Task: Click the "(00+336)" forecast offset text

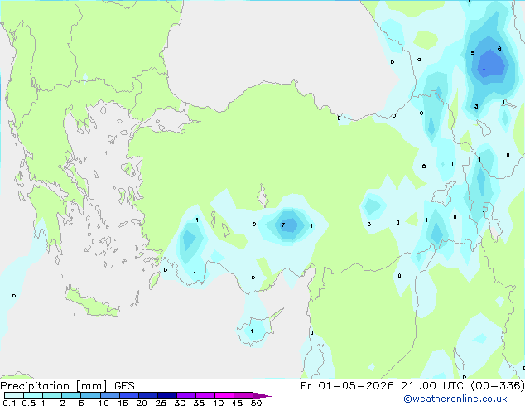Action: [498, 386]
